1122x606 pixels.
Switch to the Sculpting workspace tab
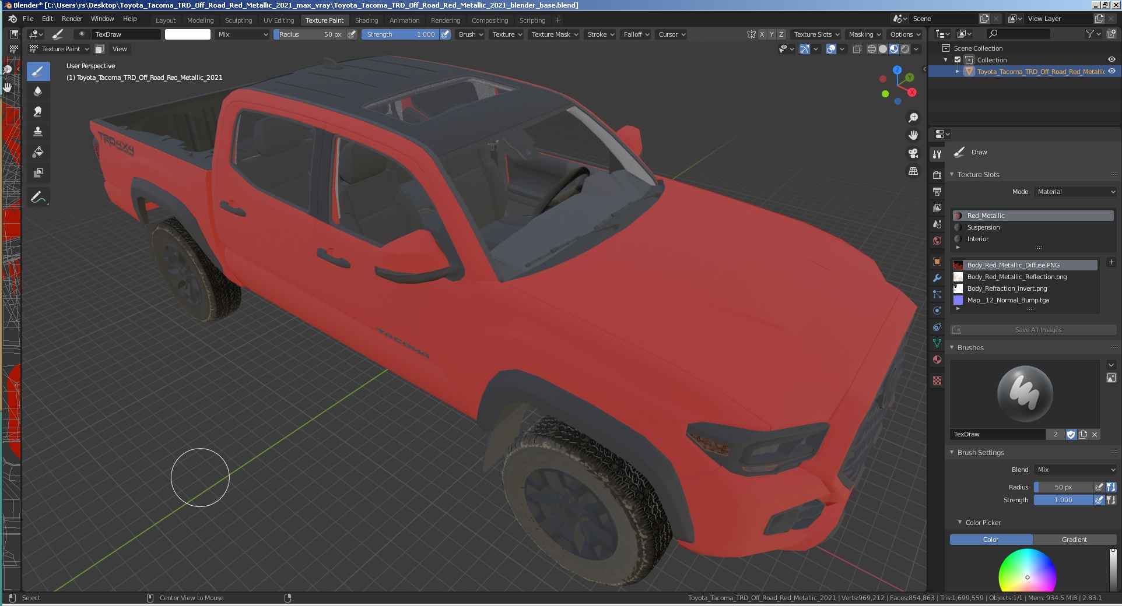pyautogui.click(x=239, y=20)
